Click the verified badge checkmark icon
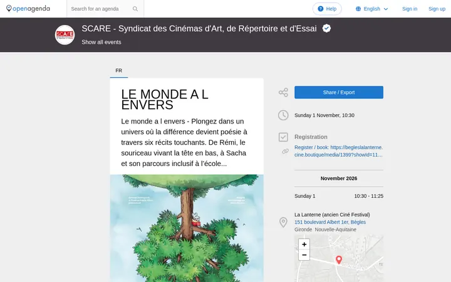The height and width of the screenshot is (282, 451). tap(326, 28)
